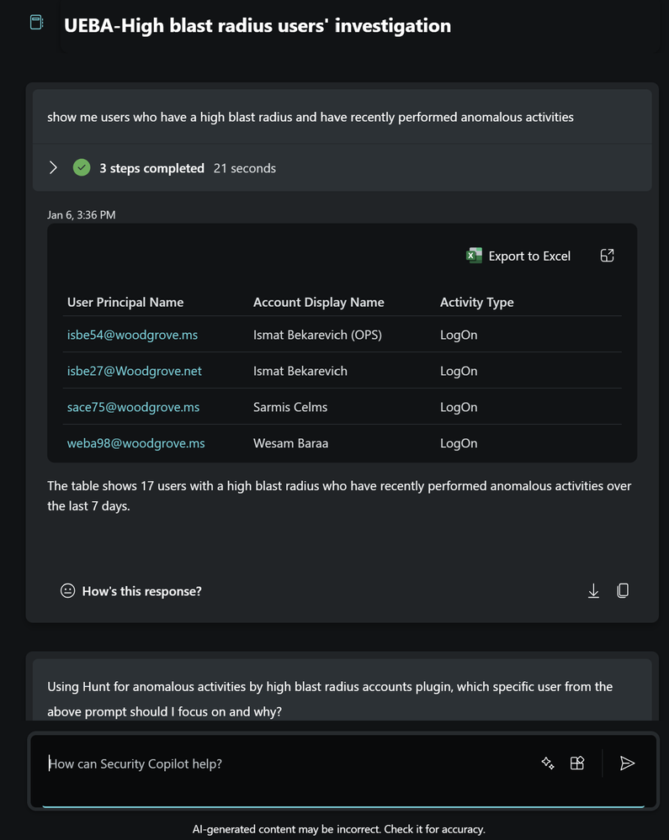The height and width of the screenshot is (840, 669).
Task: Open the prompts sparkle icon
Action: [548, 763]
